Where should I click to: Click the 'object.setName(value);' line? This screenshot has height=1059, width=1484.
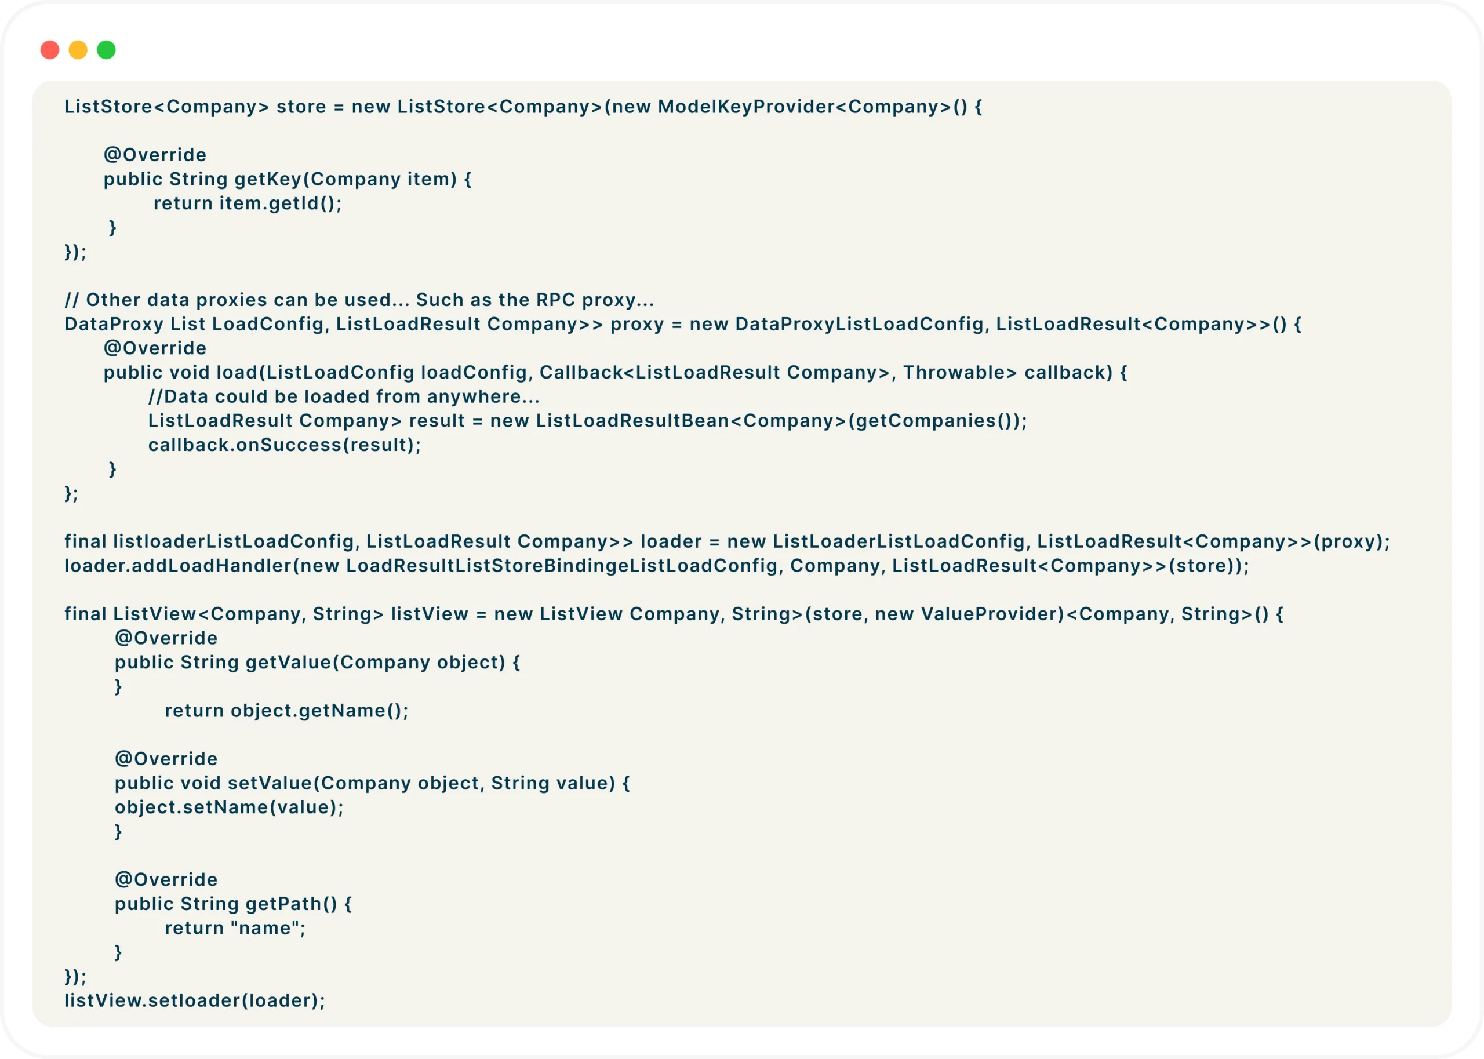pyautogui.click(x=229, y=807)
